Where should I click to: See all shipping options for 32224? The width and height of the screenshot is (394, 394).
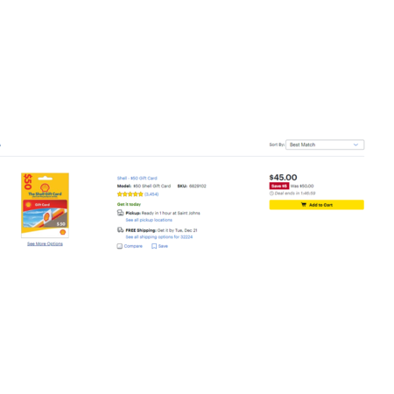pyautogui.click(x=159, y=237)
